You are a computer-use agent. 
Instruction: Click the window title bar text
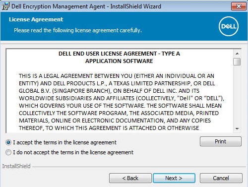(x=86, y=6)
